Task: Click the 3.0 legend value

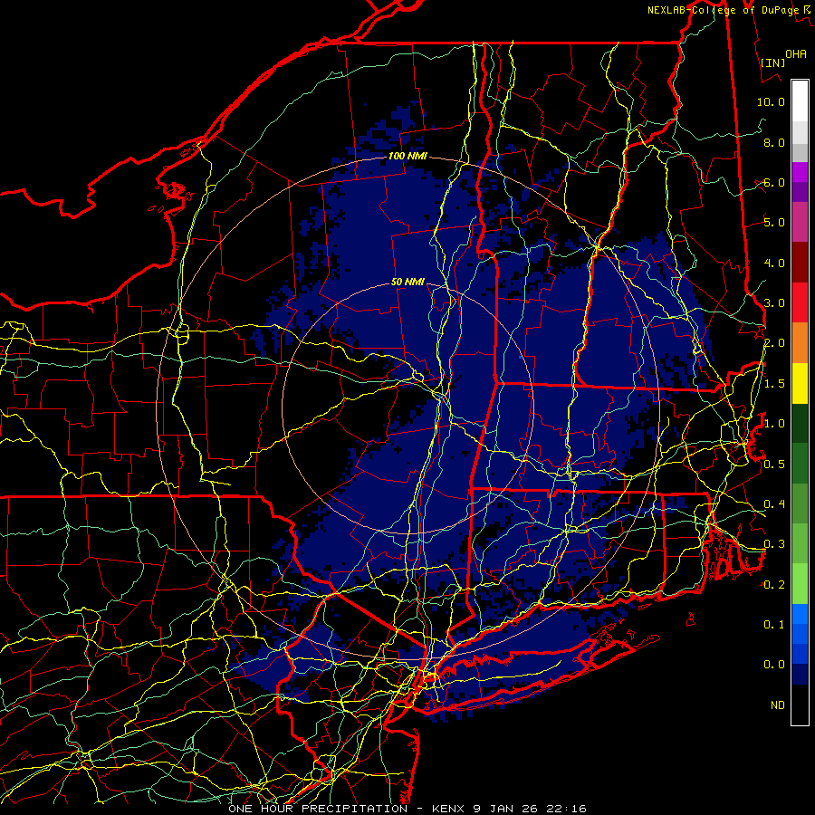Action: pyautogui.click(x=774, y=303)
